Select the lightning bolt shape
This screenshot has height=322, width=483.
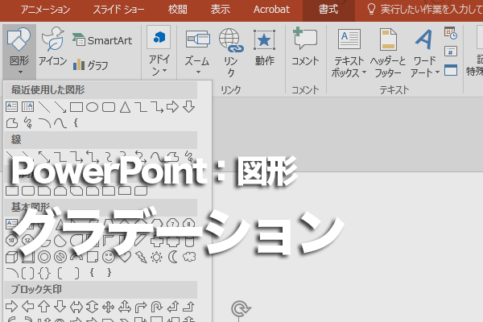[x=141, y=257]
